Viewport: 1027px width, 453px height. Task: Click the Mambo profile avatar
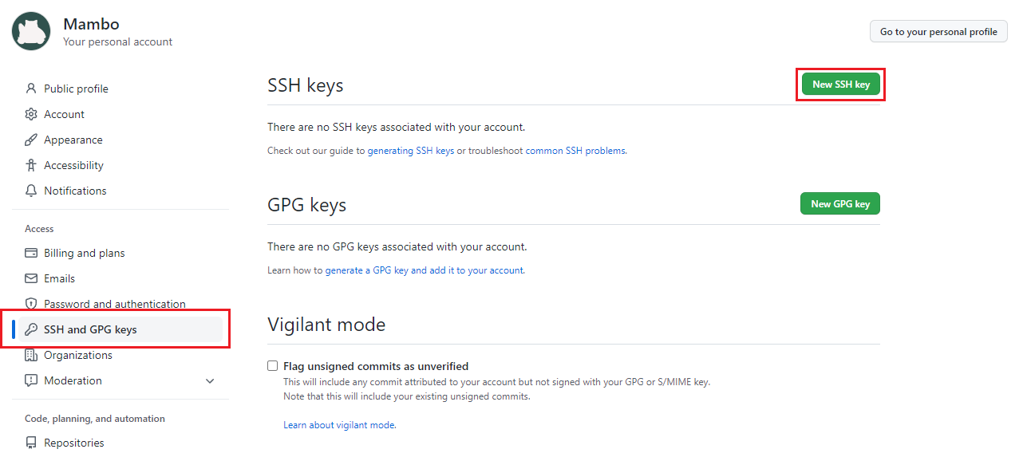pyautogui.click(x=32, y=31)
